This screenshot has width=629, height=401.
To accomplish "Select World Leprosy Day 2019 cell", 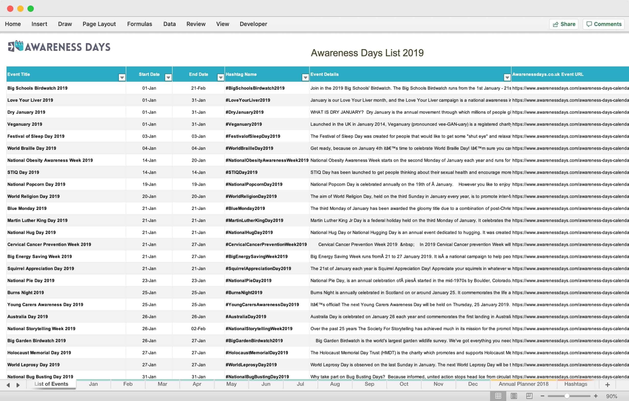I will tap(66, 364).
